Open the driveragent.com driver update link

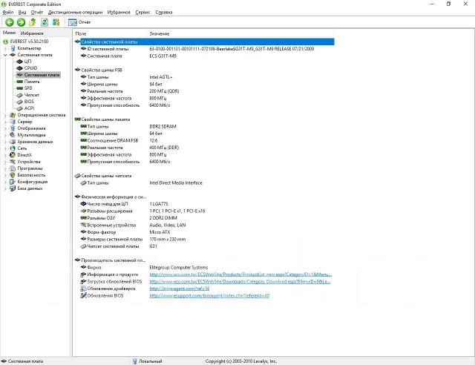pos(180,289)
